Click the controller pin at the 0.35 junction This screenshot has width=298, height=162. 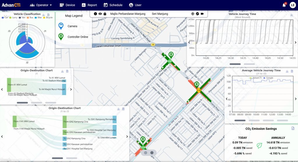[196, 84]
